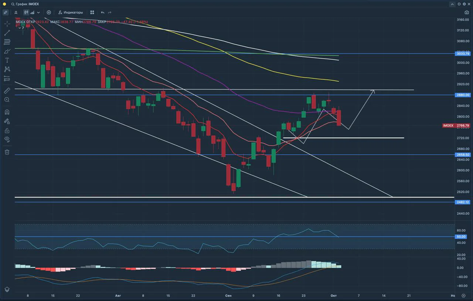Delete drawings with the trash icon
Screen dimensions: 473x301
7,152
